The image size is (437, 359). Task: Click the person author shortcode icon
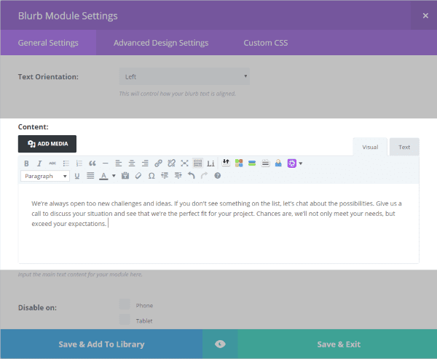[278, 163]
